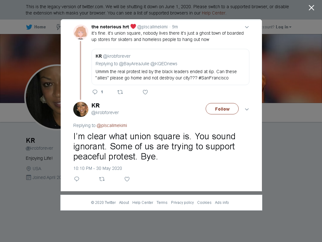Like the notorious hrt's tweet
The width and height of the screenshot is (322, 242).
tap(145, 92)
